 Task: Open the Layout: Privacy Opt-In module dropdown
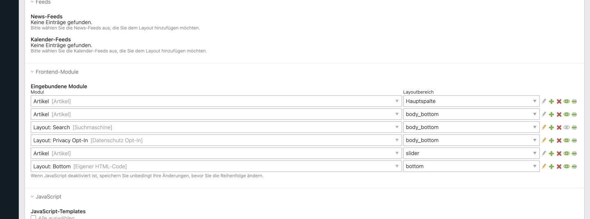[x=216, y=140]
